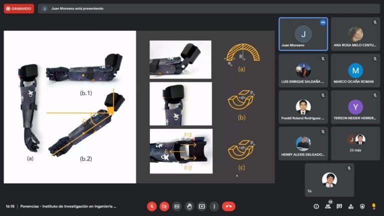Click the present screen icon
The image size is (384, 216).
click(x=202, y=206)
